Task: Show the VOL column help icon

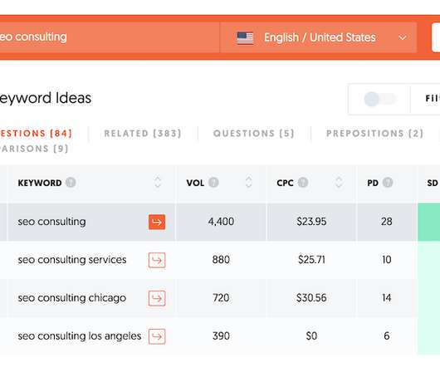Action: pos(213,183)
